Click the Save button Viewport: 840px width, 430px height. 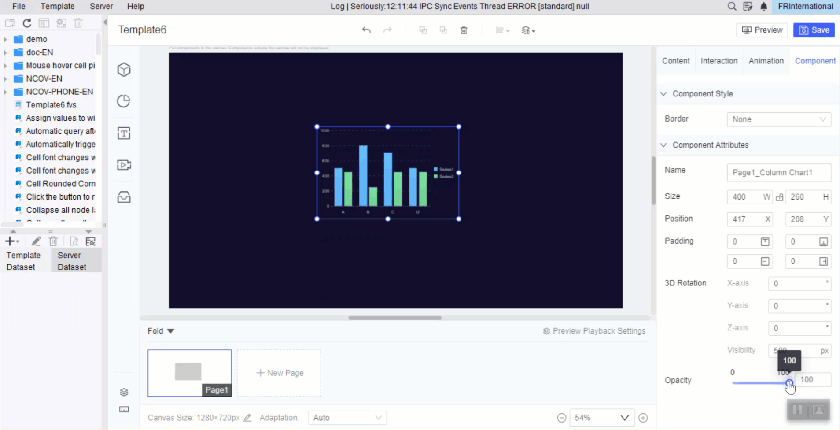coord(814,30)
